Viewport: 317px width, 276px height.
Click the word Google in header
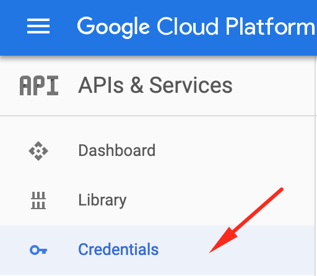tap(113, 27)
